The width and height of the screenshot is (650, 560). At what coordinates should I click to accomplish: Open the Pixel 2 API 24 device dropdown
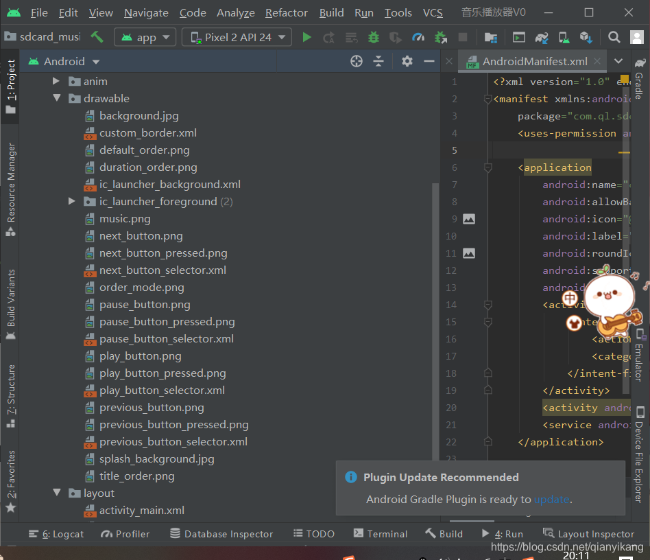pyautogui.click(x=237, y=37)
